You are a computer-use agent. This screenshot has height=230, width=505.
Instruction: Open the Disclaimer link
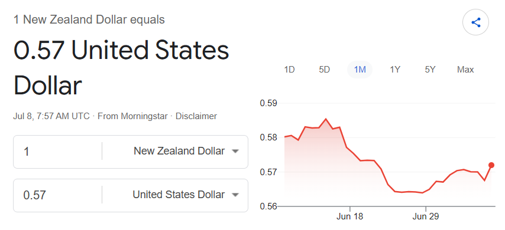196,116
